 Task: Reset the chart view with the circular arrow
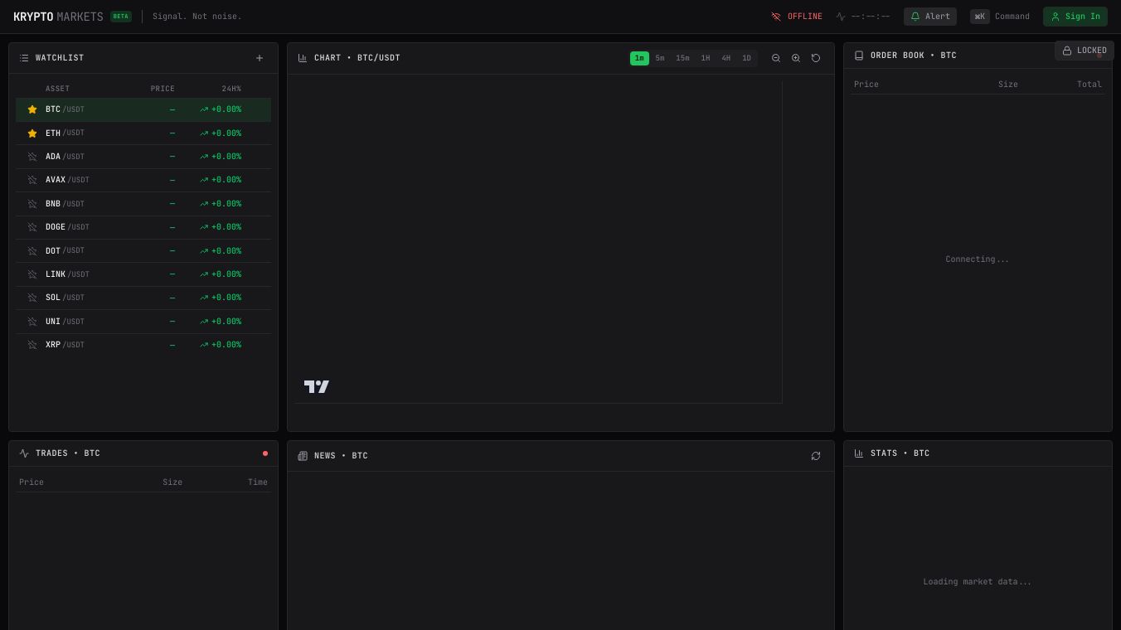pos(816,58)
